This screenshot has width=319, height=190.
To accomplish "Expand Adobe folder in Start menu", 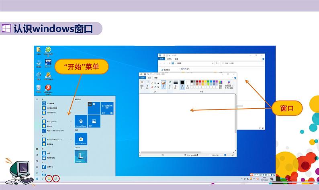I will [x=57, y=126].
